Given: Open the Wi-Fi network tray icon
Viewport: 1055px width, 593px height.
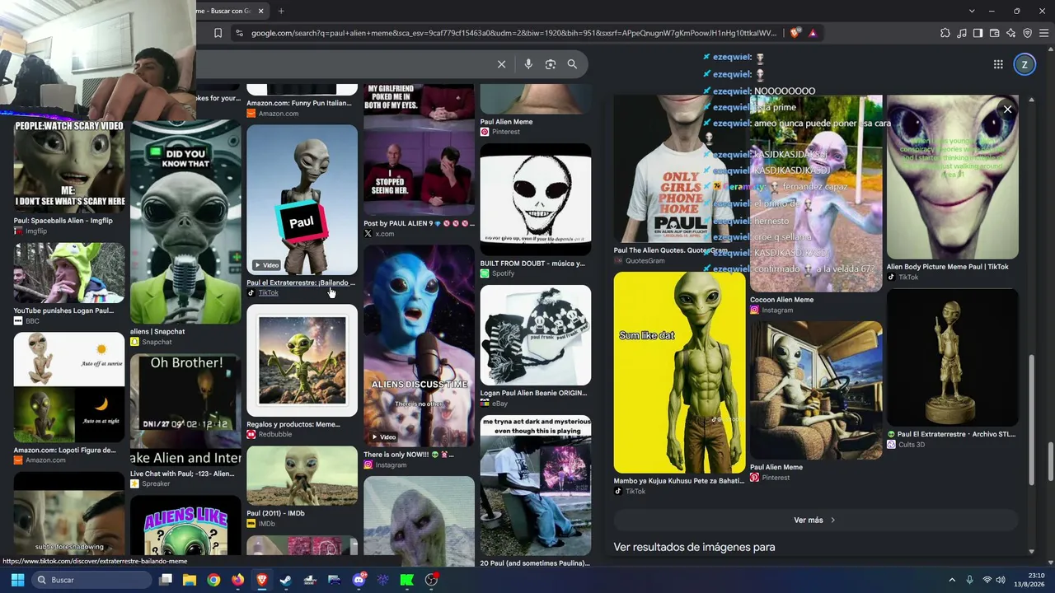Looking at the screenshot, I should pos(987,580).
